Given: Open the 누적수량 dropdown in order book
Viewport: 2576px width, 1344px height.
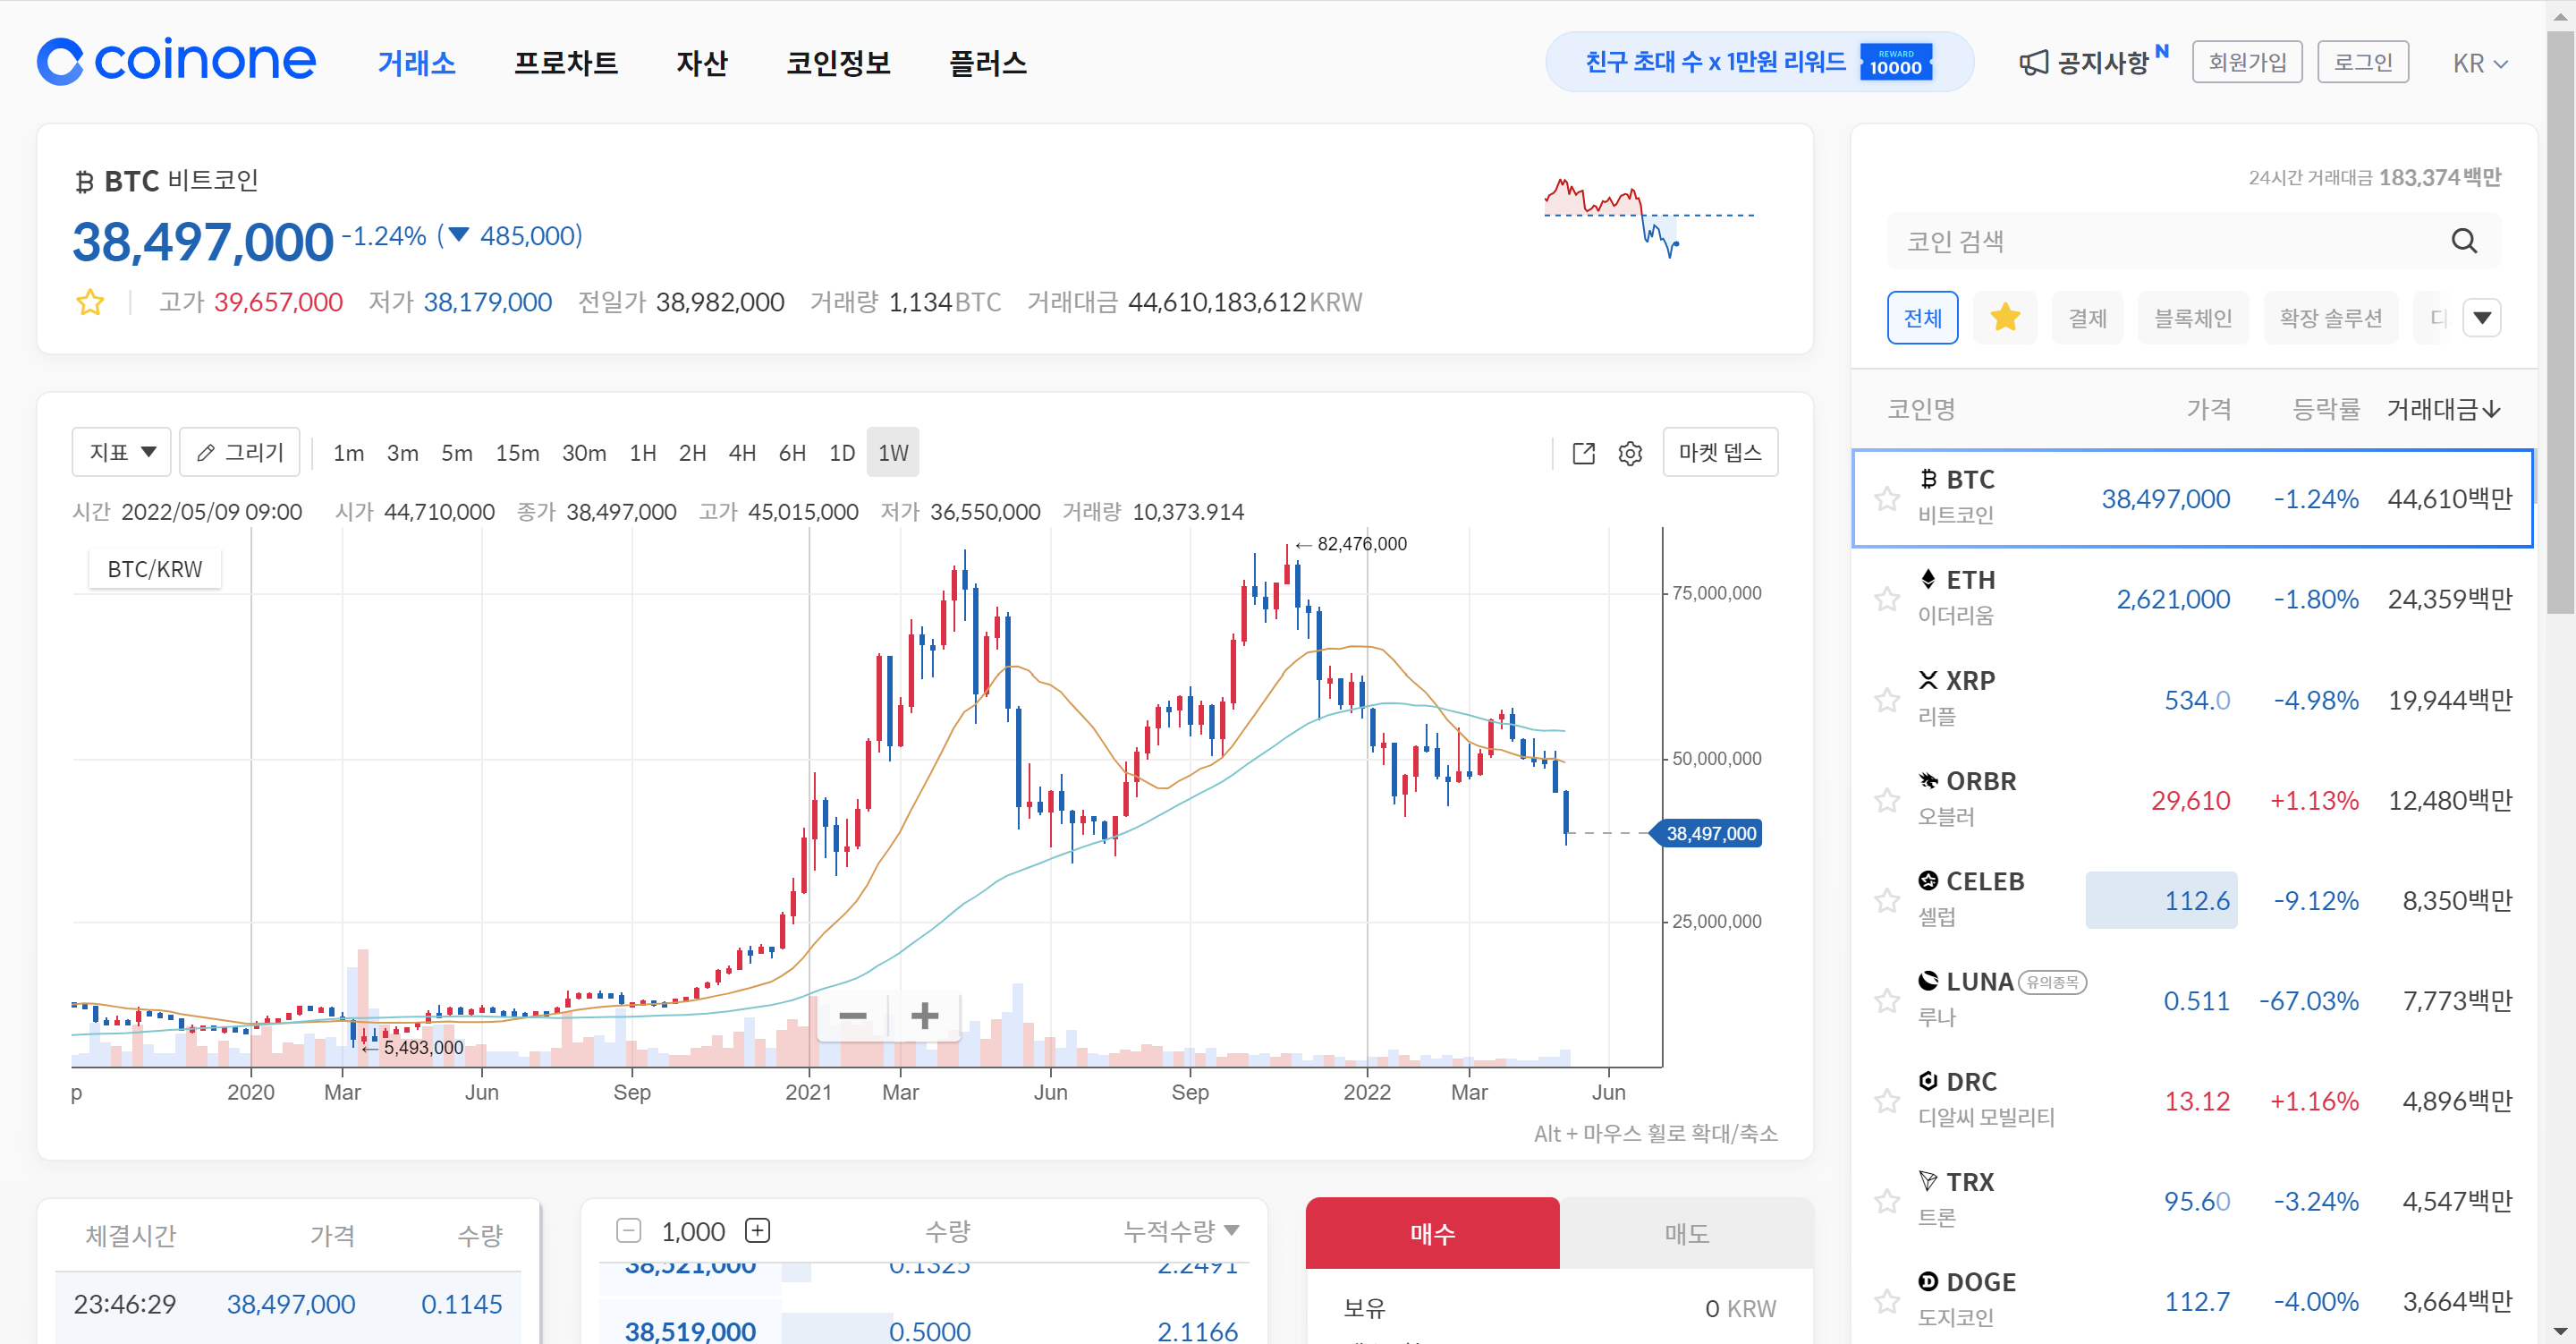Looking at the screenshot, I should 1181,1231.
